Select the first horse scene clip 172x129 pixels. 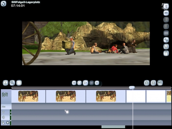tap(28, 96)
